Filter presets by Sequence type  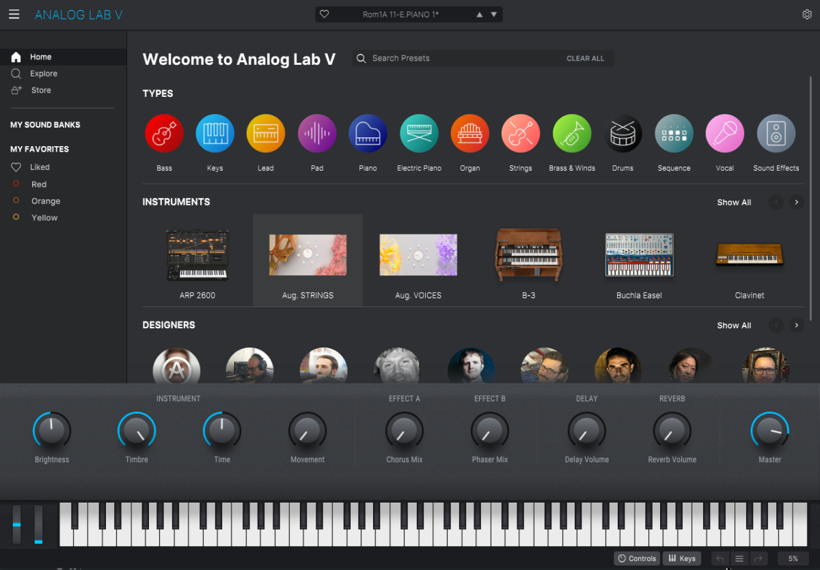click(674, 133)
